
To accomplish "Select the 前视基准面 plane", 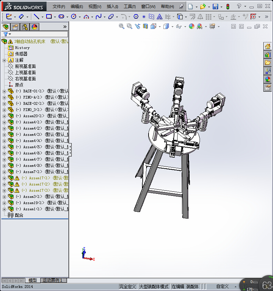I will [25, 67].
